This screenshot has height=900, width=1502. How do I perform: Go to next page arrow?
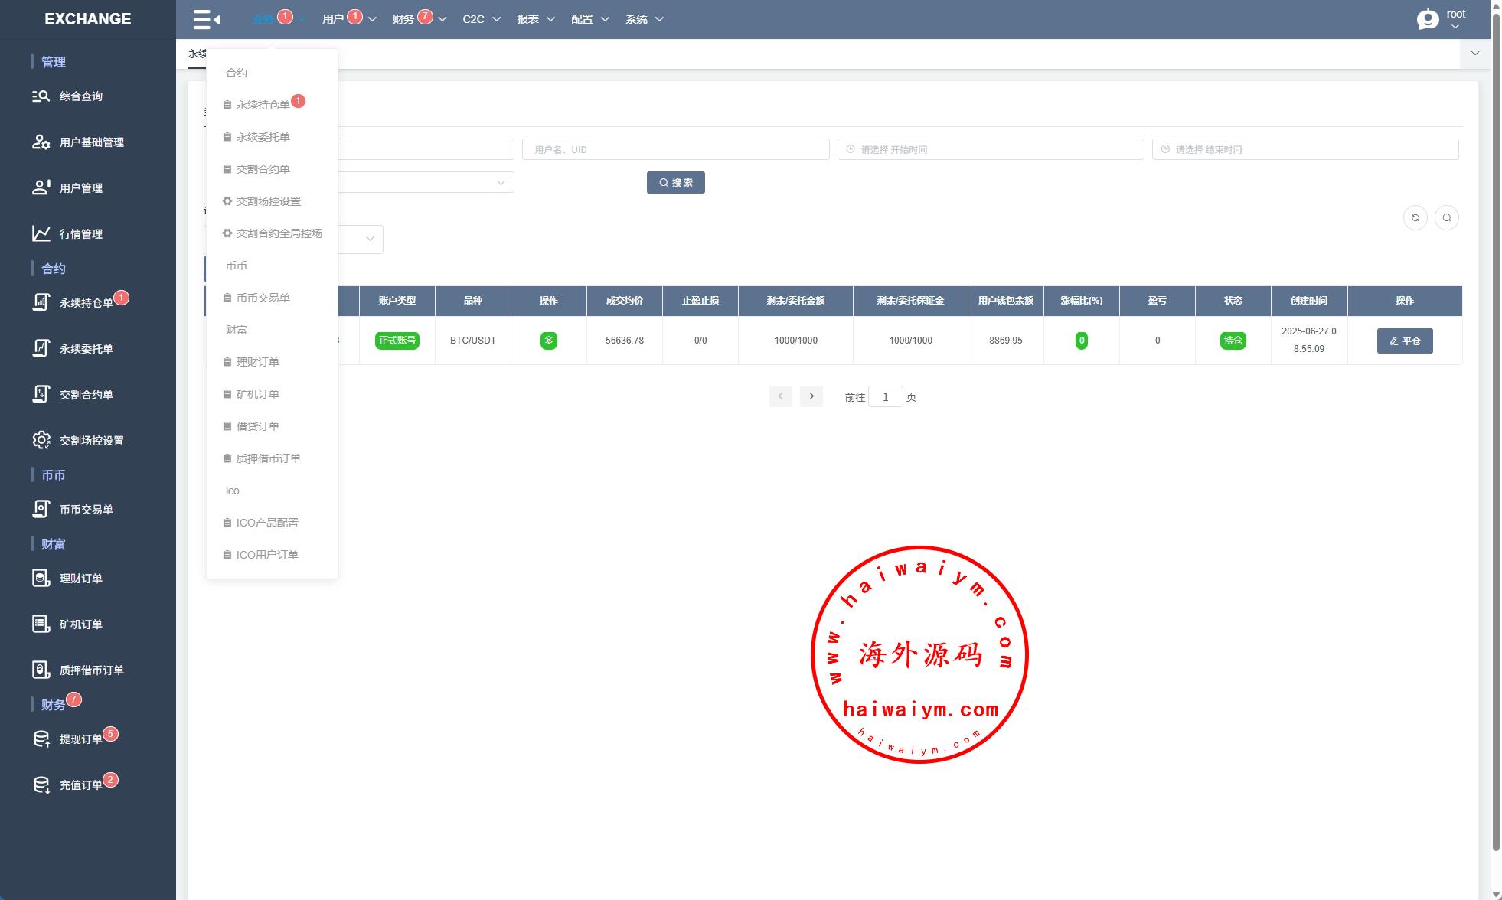(811, 396)
